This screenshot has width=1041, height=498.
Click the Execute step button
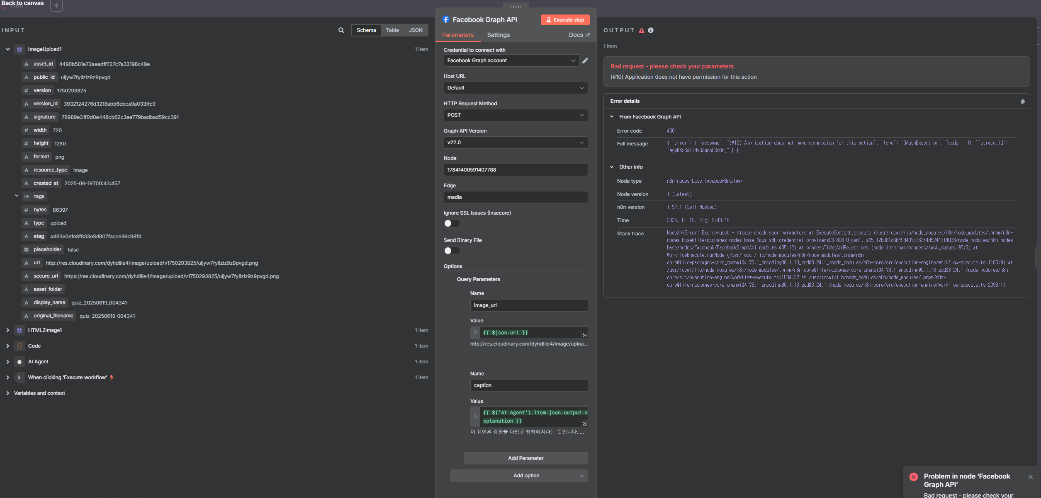(565, 20)
